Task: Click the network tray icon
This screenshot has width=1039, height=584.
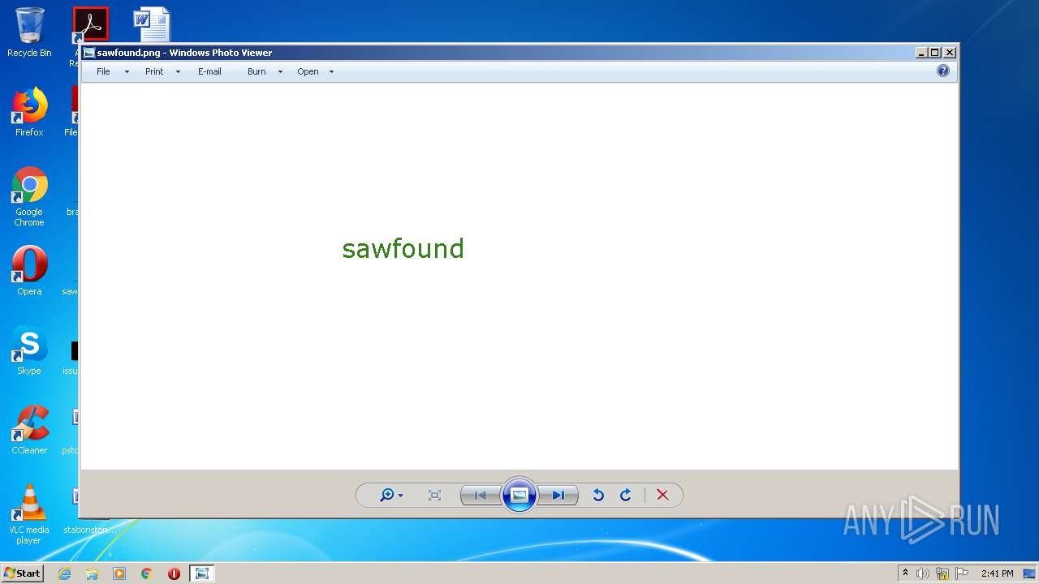Action: tap(942, 573)
